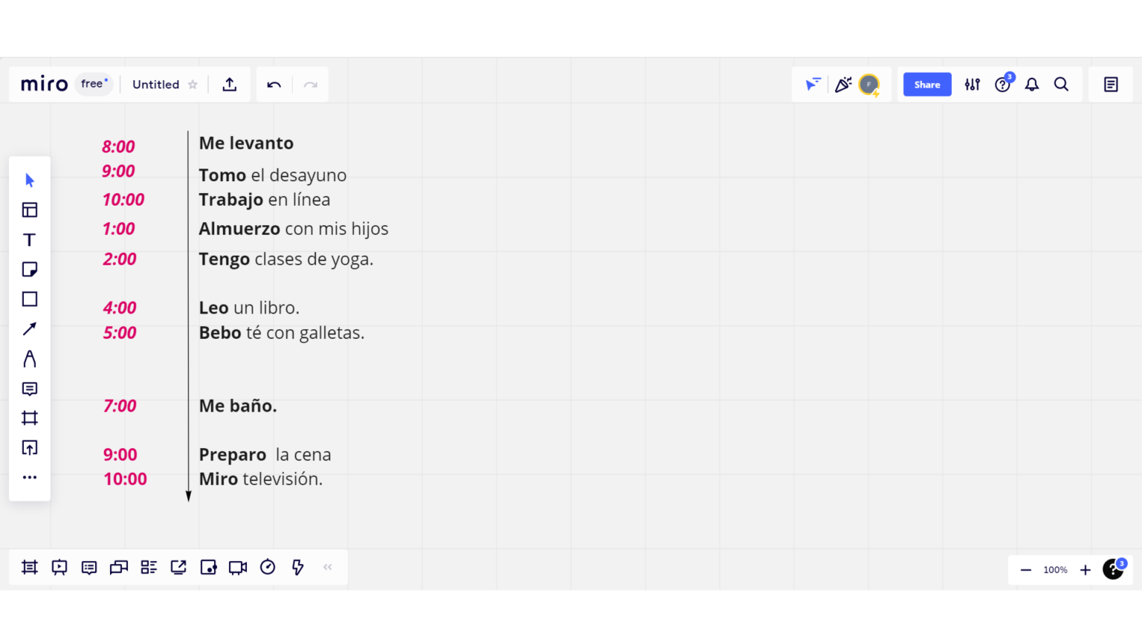Image resolution: width=1142 pixels, height=642 pixels.
Task: Open board settings with the sliders icon
Action: click(x=972, y=84)
